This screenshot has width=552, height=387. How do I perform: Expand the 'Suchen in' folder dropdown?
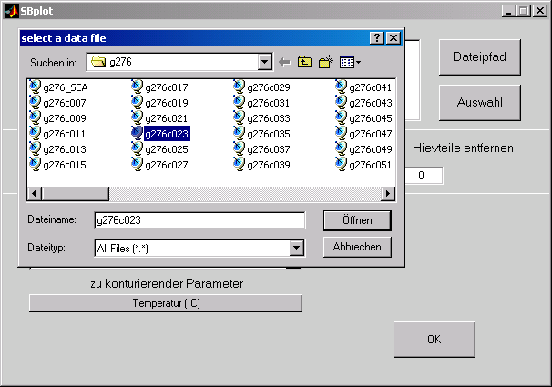tap(265, 62)
